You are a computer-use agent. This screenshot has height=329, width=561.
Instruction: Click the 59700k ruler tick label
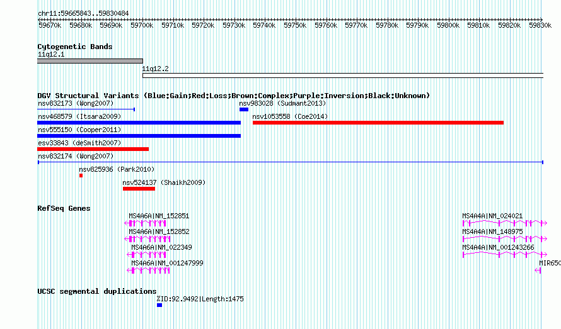[142, 25]
